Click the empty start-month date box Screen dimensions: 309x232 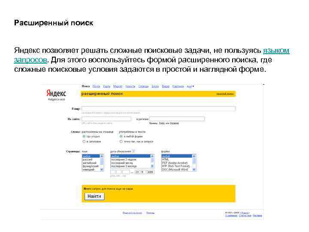pos(119,172)
